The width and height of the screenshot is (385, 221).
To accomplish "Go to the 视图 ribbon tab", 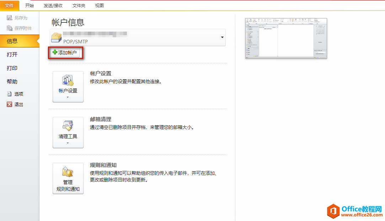I will [x=100, y=6].
